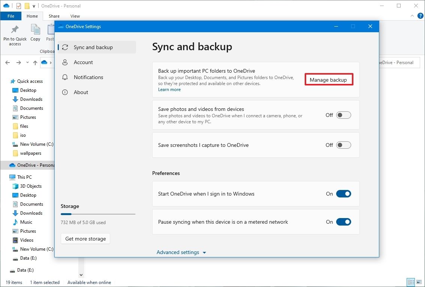
Task: Click the storage usage progress bar
Action: pyautogui.click(x=98, y=214)
